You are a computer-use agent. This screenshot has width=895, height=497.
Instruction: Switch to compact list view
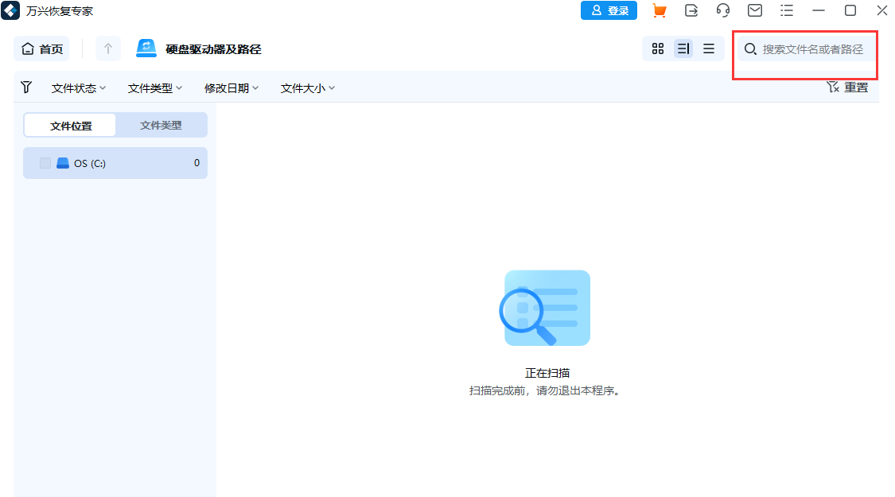[x=709, y=49]
